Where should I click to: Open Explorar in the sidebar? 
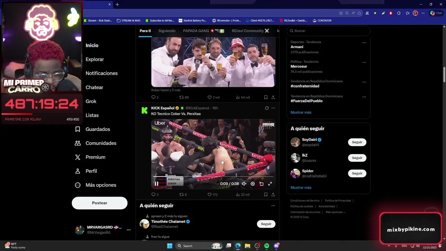[x=95, y=59]
